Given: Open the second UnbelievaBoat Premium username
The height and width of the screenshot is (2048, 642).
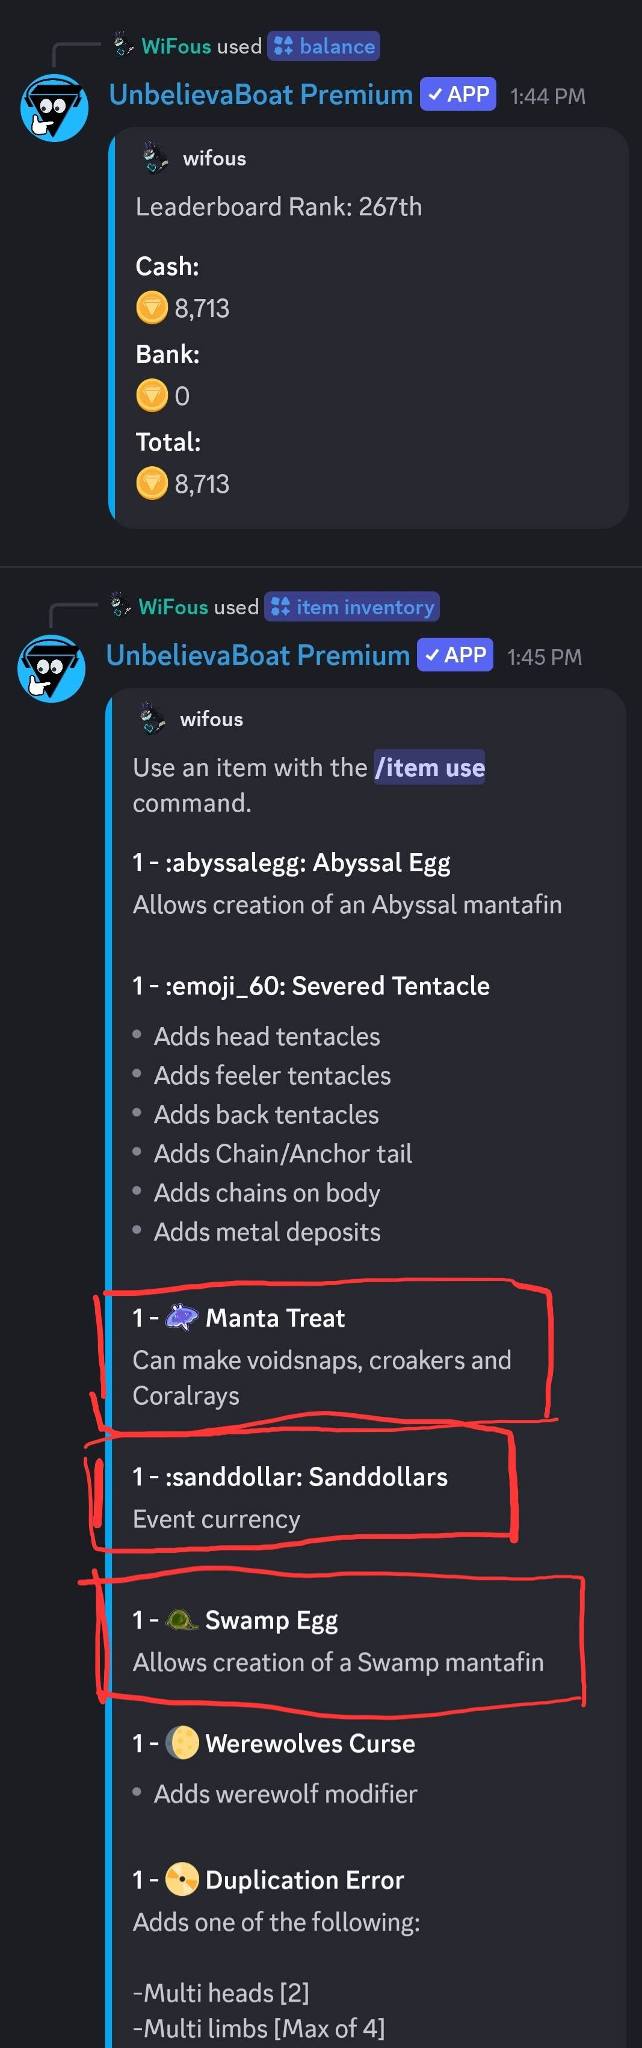Looking at the screenshot, I should 258,655.
